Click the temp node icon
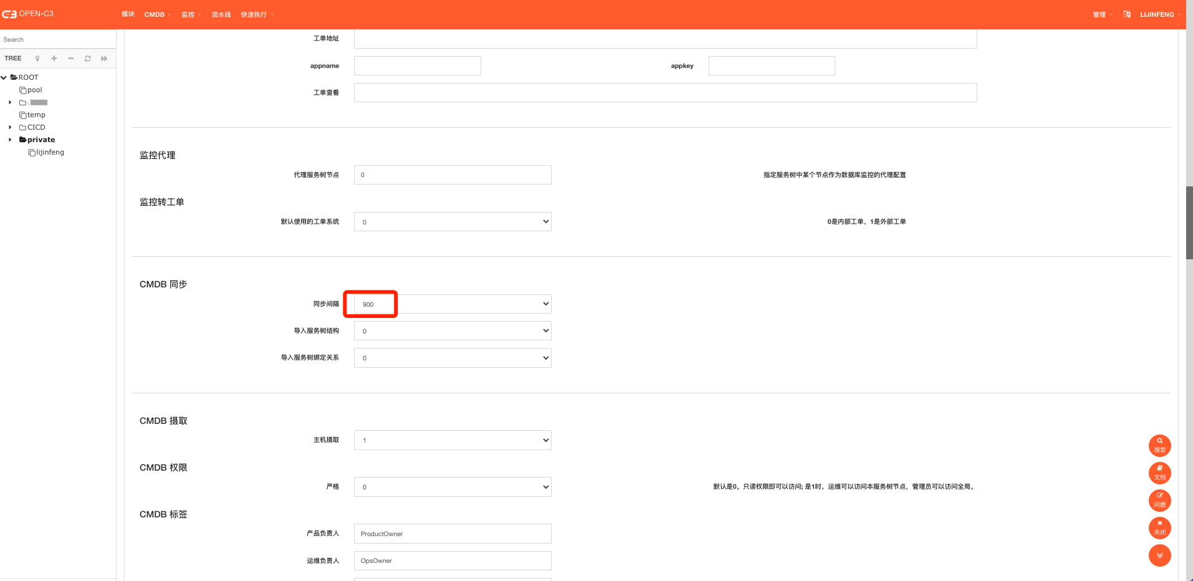Image resolution: width=1193 pixels, height=581 pixels. coord(22,115)
